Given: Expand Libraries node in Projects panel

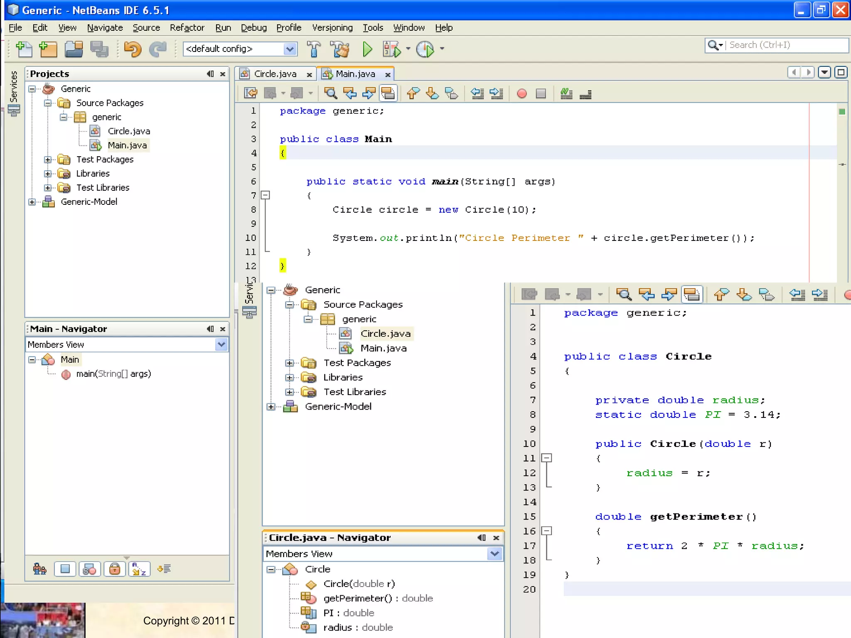Looking at the screenshot, I should (x=48, y=174).
